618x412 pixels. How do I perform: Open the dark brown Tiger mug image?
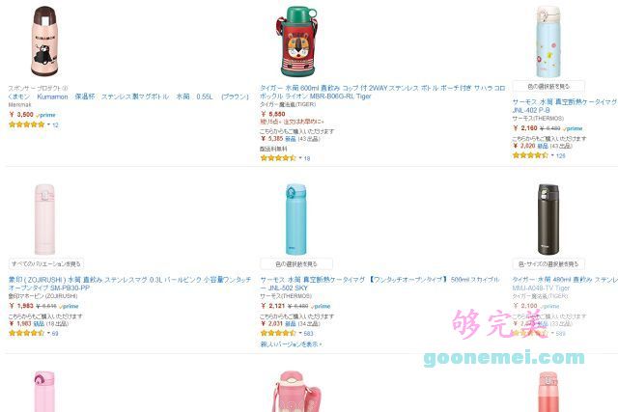click(548, 219)
